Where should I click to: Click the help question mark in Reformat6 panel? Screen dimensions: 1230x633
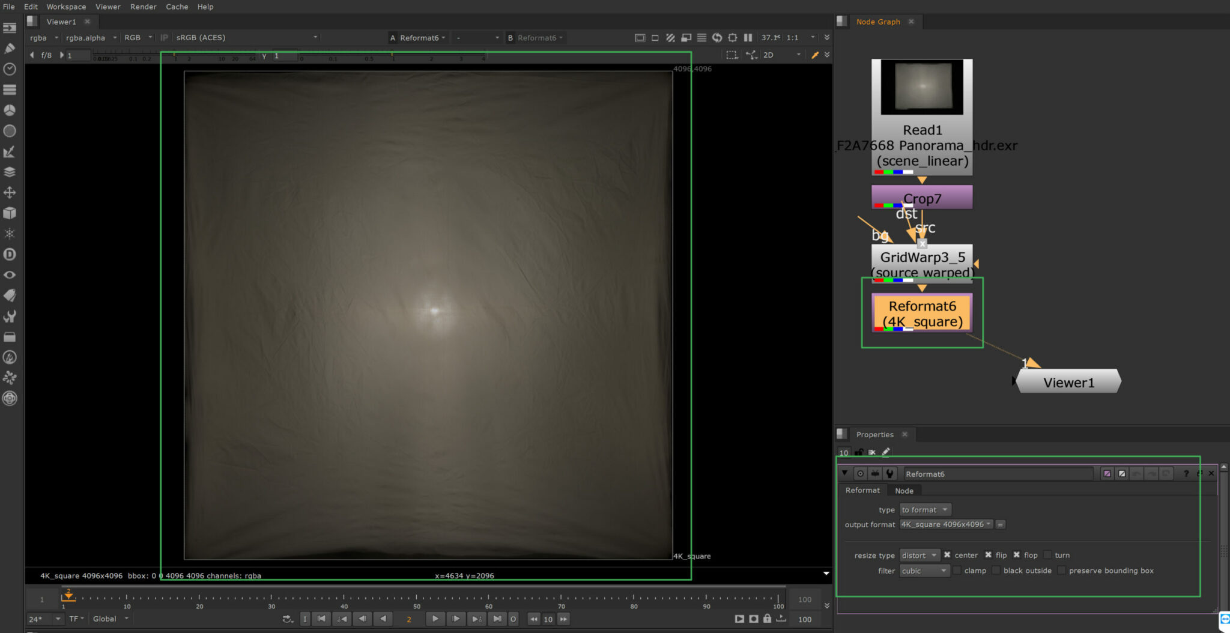click(x=1186, y=473)
